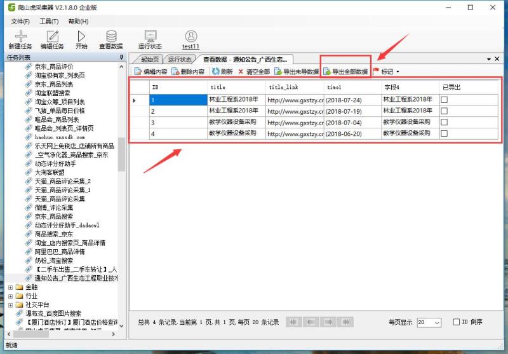Click the 编辑内容 toolbar button

point(150,72)
